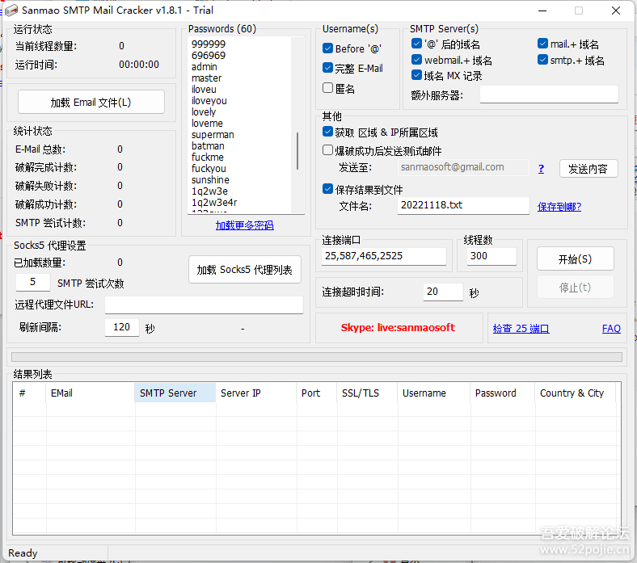Select 'superman' in the Passwords list

(x=213, y=135)
